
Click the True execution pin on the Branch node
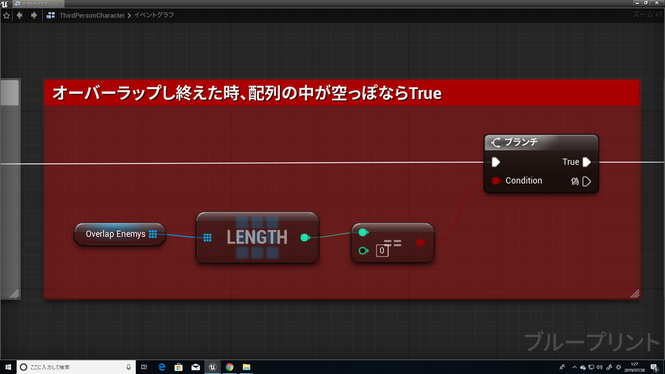tap(586, 161)
